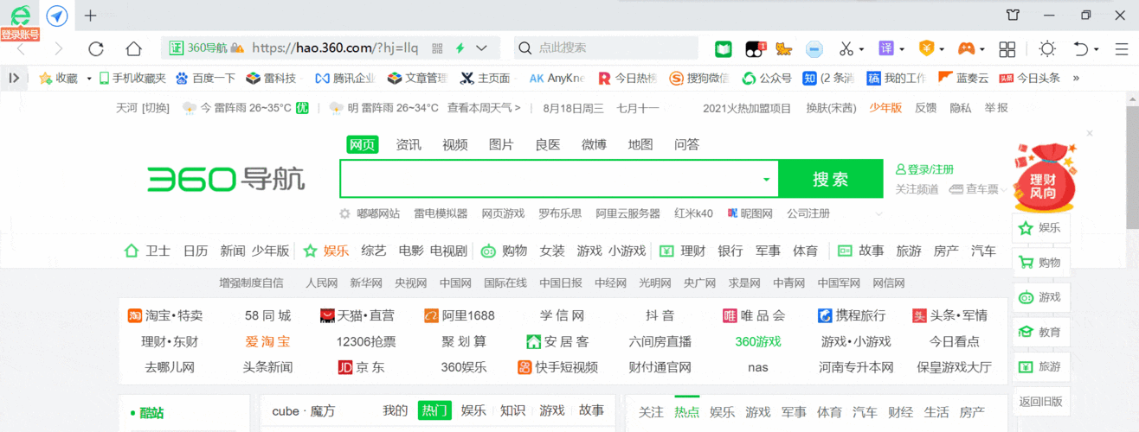The height and width of the screenshot is (432, 1139).
Task: Click the 换肤(宋茜) skin link
Action: point(831,108)
